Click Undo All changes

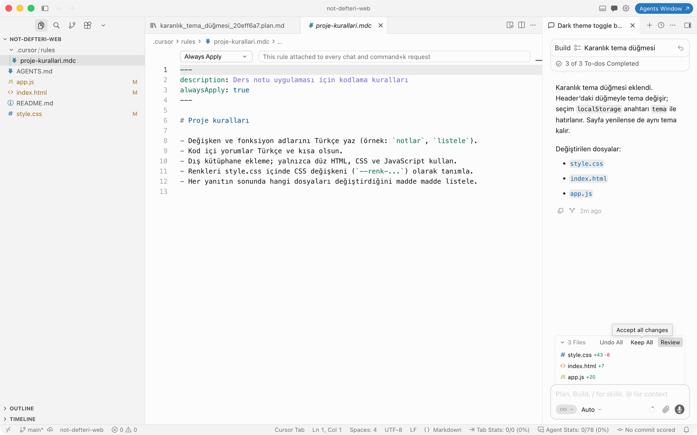click(611, 342)
